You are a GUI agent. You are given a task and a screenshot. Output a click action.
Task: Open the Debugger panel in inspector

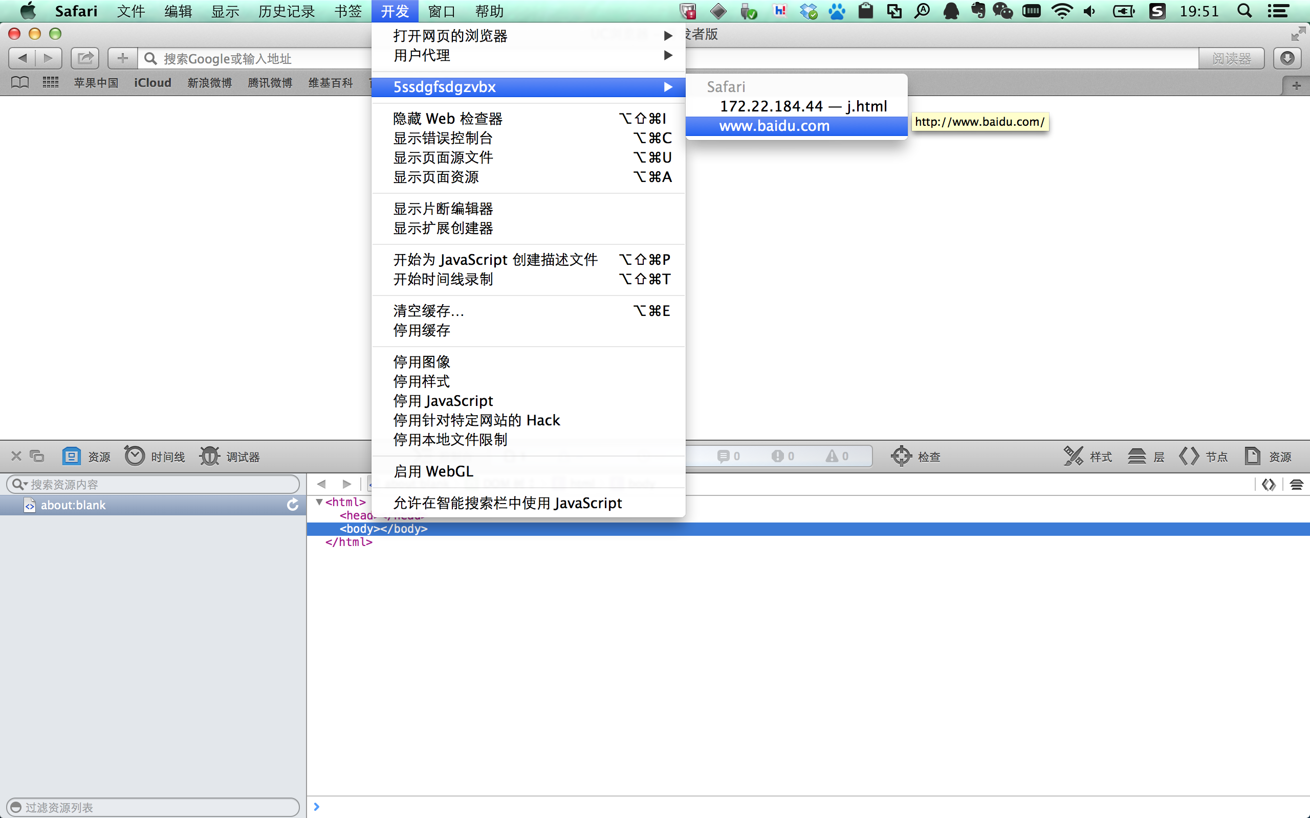(x=230, y=457)
